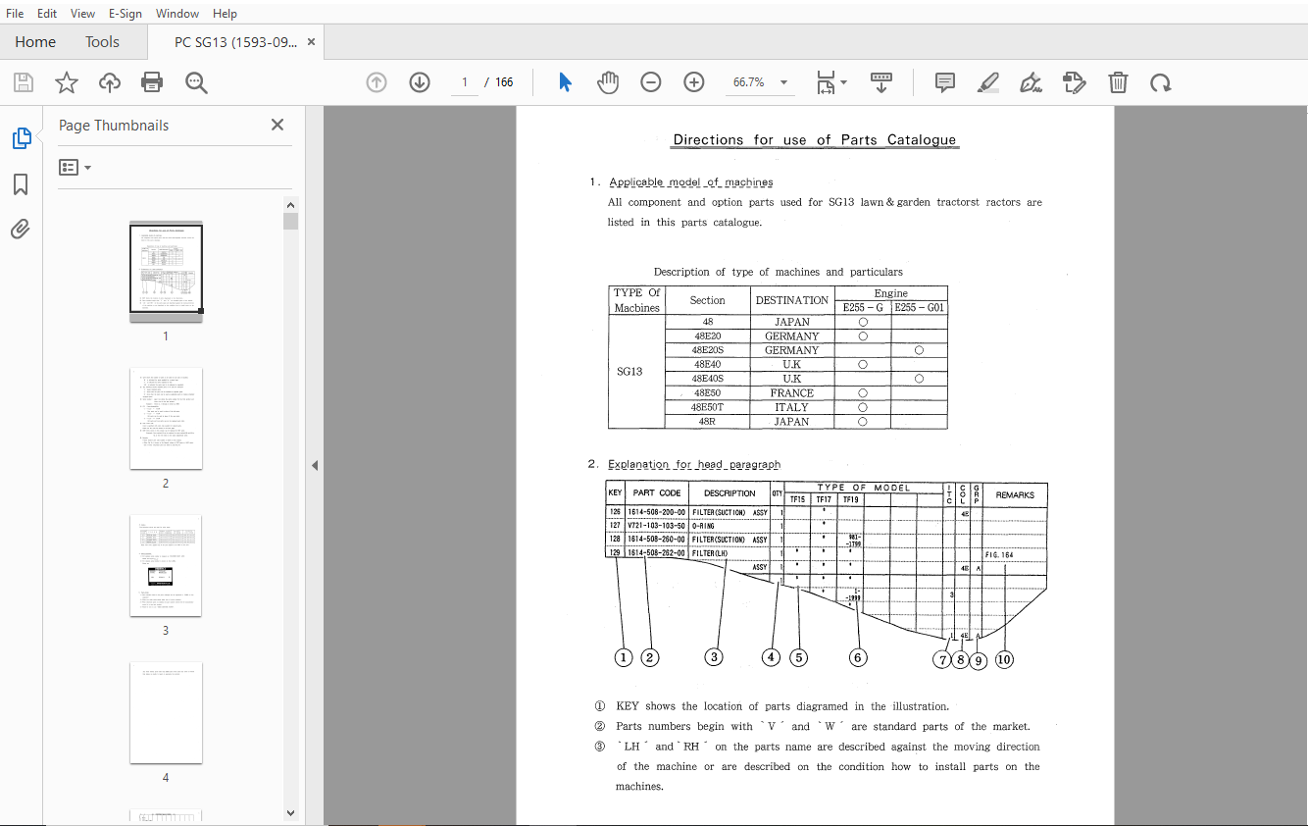Open the Find text magnifier tool

[196, 82]
